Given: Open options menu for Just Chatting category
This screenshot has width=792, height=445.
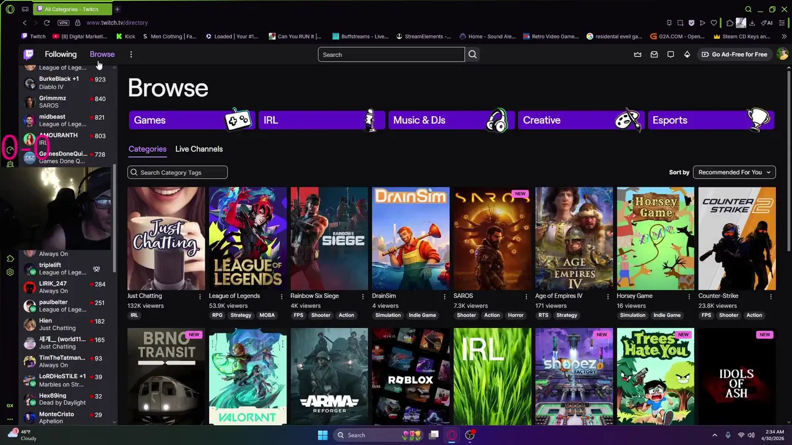Looking at the screenshot, I should 199,297.
